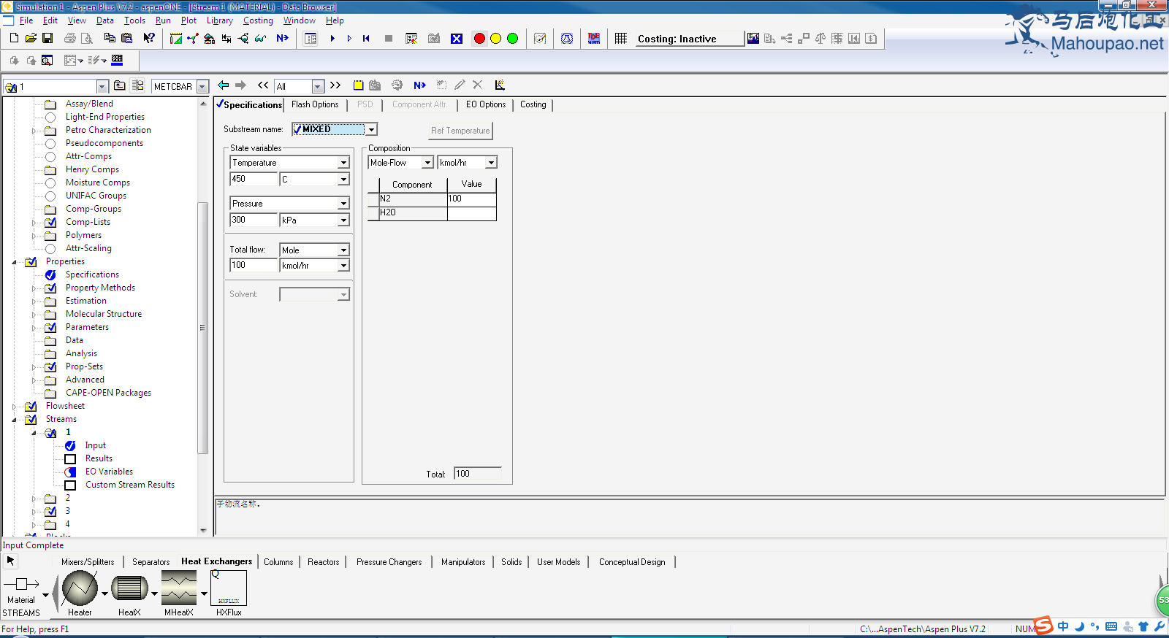1169x638 pixels.
Task: Open the Library menu
Action: (220, 20)
